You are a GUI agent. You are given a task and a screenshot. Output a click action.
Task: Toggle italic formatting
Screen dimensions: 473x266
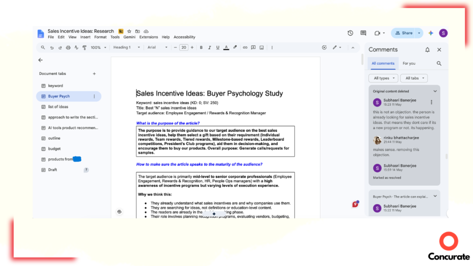(x=209, y=48)
